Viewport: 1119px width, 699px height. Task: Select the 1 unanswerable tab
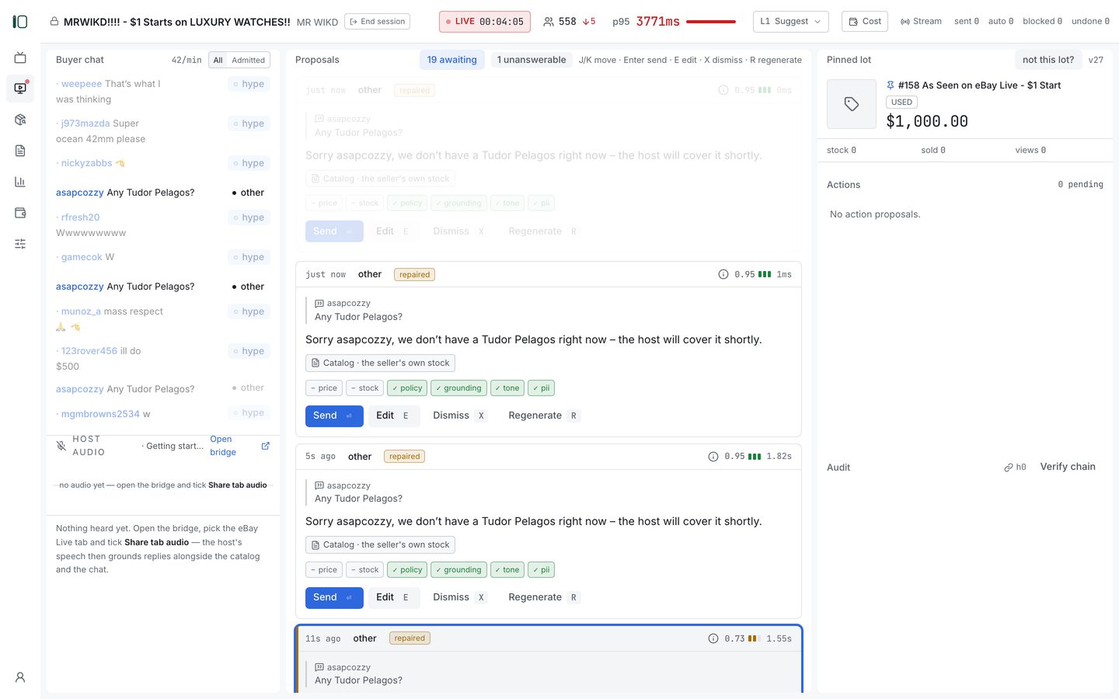(532, 60)
